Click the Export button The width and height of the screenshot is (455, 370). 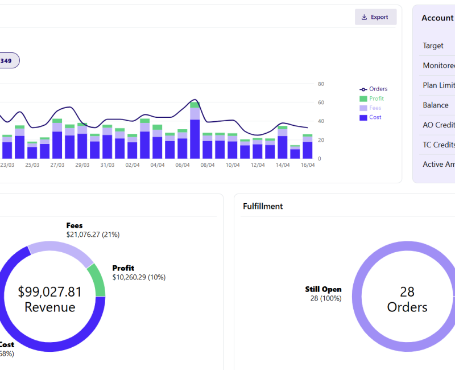375,17
